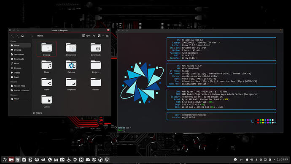Launch the headphones app from taskbar
Image resolution: width=291 pixels, height=164 pixels.
point(56,159)
